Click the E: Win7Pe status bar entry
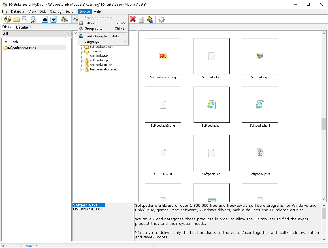 [30, 246]
